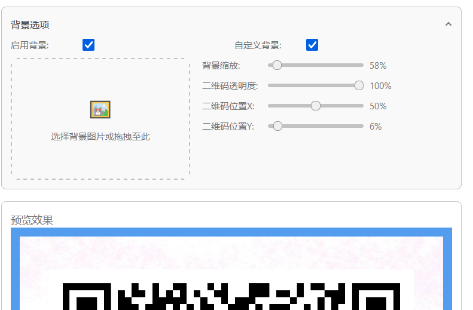Collapse the 背景选项 panel with chevron
Image resolution: width=473 pixels, height=310 pixels.
(448, 24)
